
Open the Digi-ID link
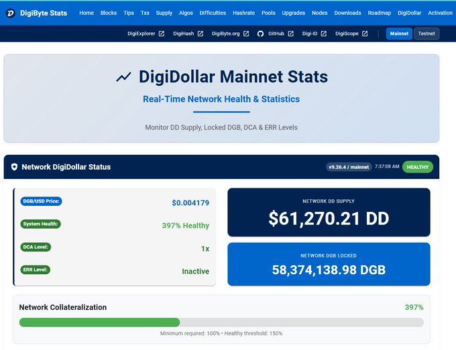(310, 34)
